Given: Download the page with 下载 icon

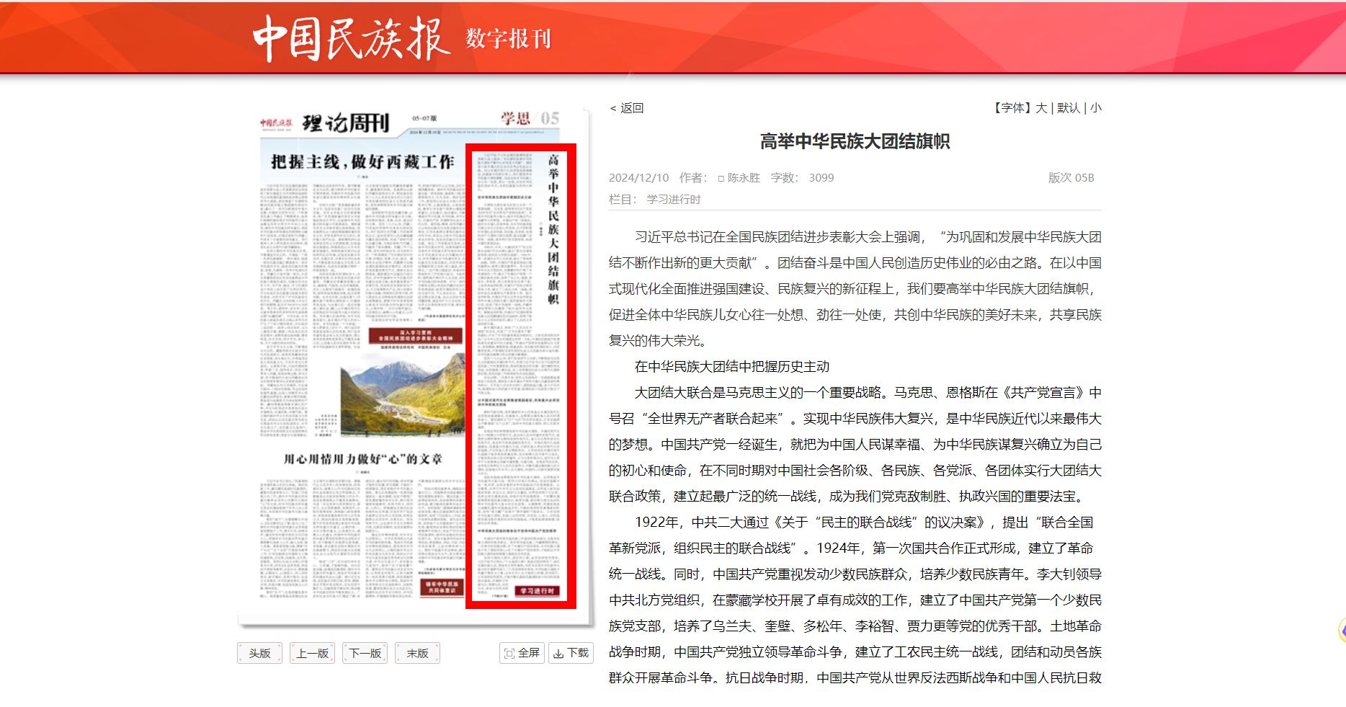Looking at the screenshot, I should [x=571, y=653].
